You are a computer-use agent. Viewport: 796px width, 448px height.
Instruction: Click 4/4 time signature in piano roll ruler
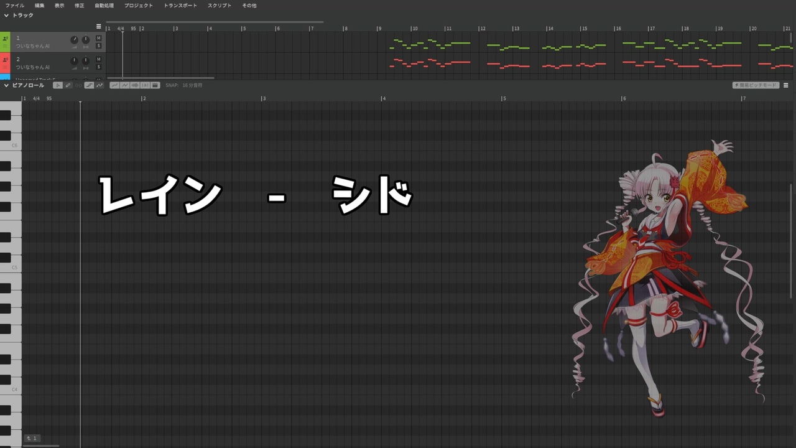pyautogui.click(x=36, y=98)
